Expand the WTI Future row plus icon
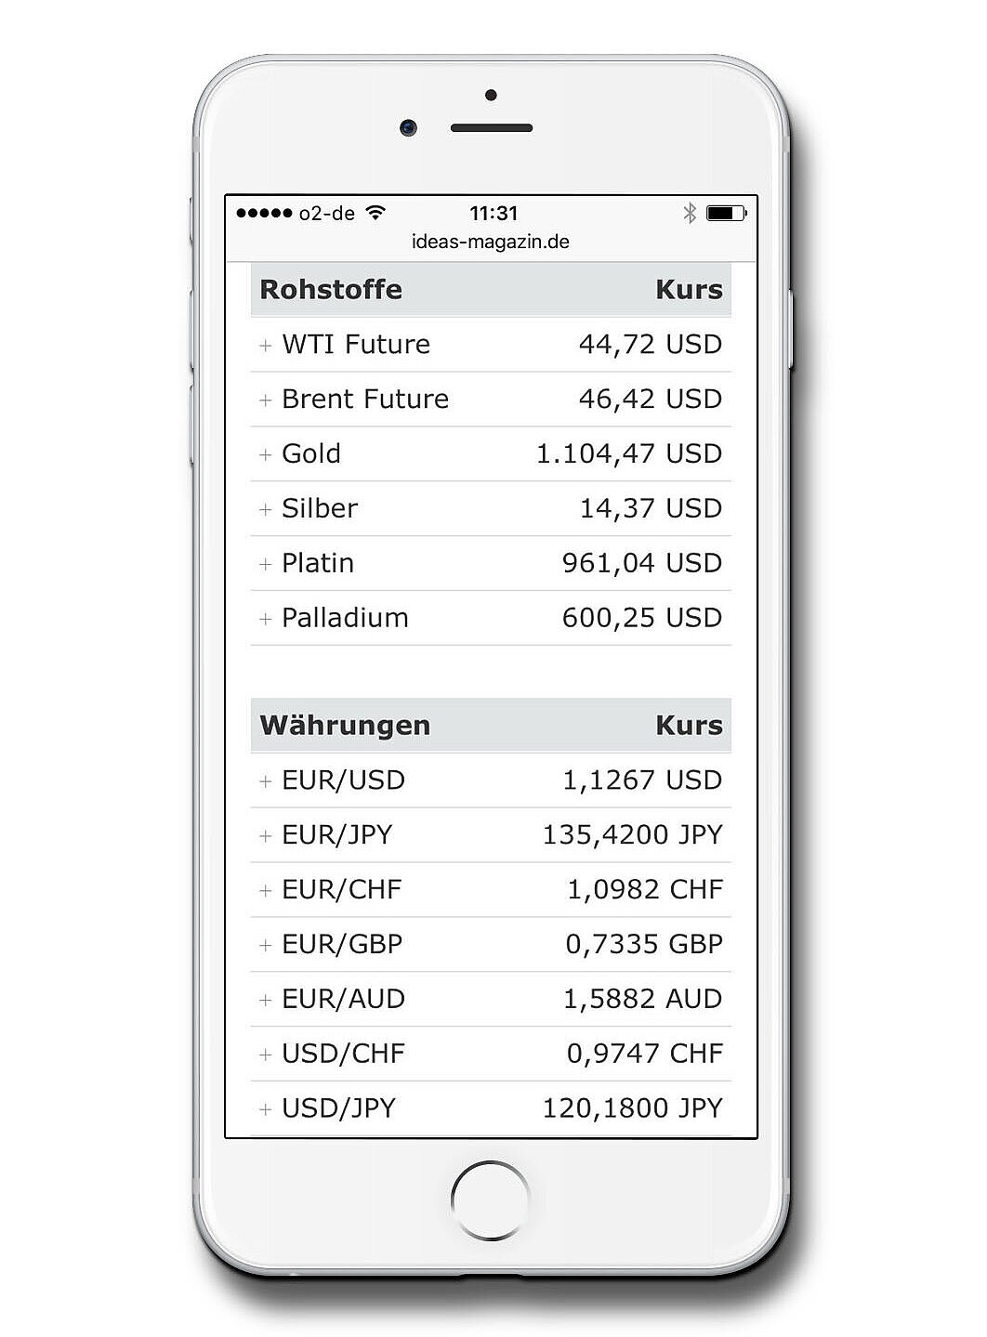The width and height of the screenshot is (987, 1337). tap(266, 346)
